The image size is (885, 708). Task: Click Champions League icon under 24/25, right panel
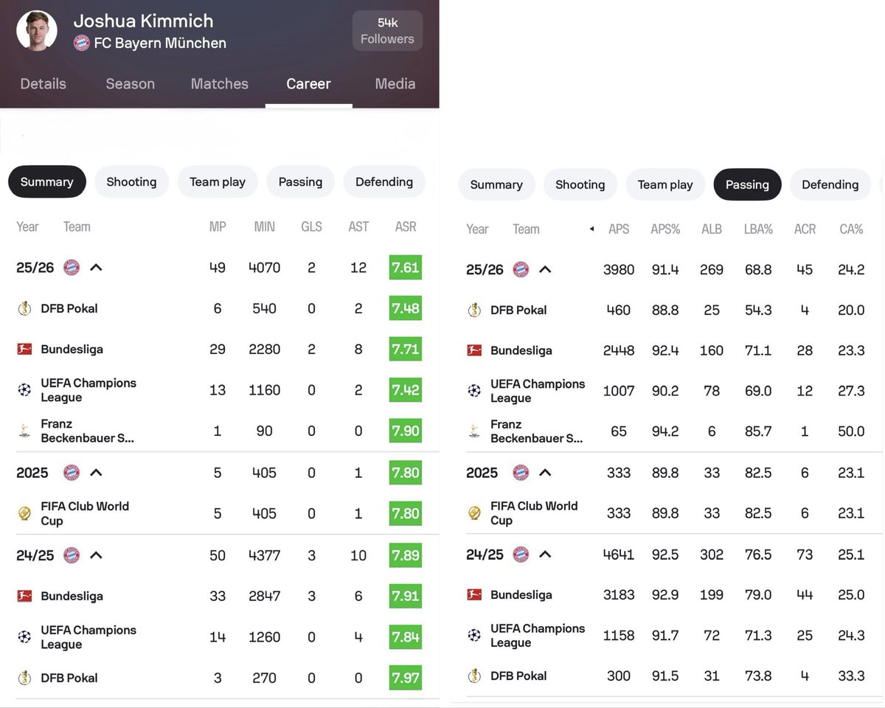(x=474, y=635)
